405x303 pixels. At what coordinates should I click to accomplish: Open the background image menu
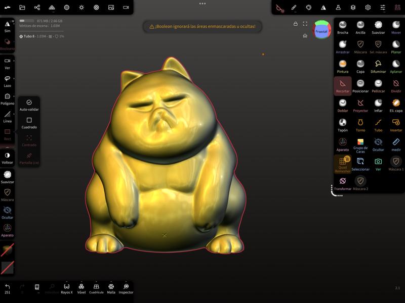[x=111, y=8]
